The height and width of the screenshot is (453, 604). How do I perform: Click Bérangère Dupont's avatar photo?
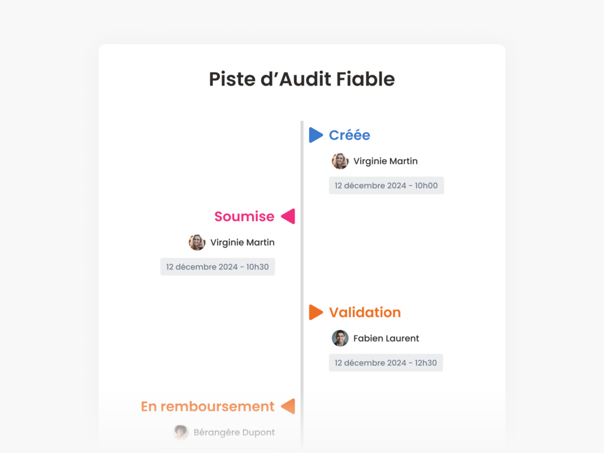pyautogui.click(x=180, y=432)
